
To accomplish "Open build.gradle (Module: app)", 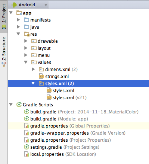I will coord(59,119).
